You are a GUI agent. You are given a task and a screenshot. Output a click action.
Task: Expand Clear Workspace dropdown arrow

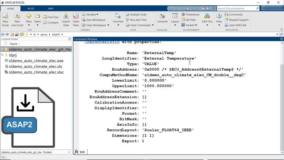pyautogui.click(x=108, y=25)
